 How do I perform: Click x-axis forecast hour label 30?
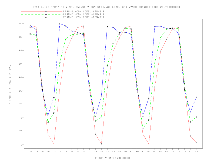point(89,152)
